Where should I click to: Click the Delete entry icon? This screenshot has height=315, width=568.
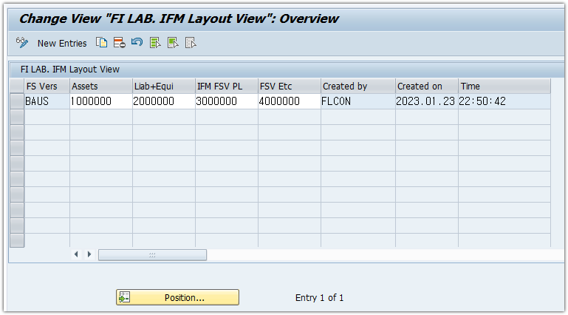click(x=119, y=43)
